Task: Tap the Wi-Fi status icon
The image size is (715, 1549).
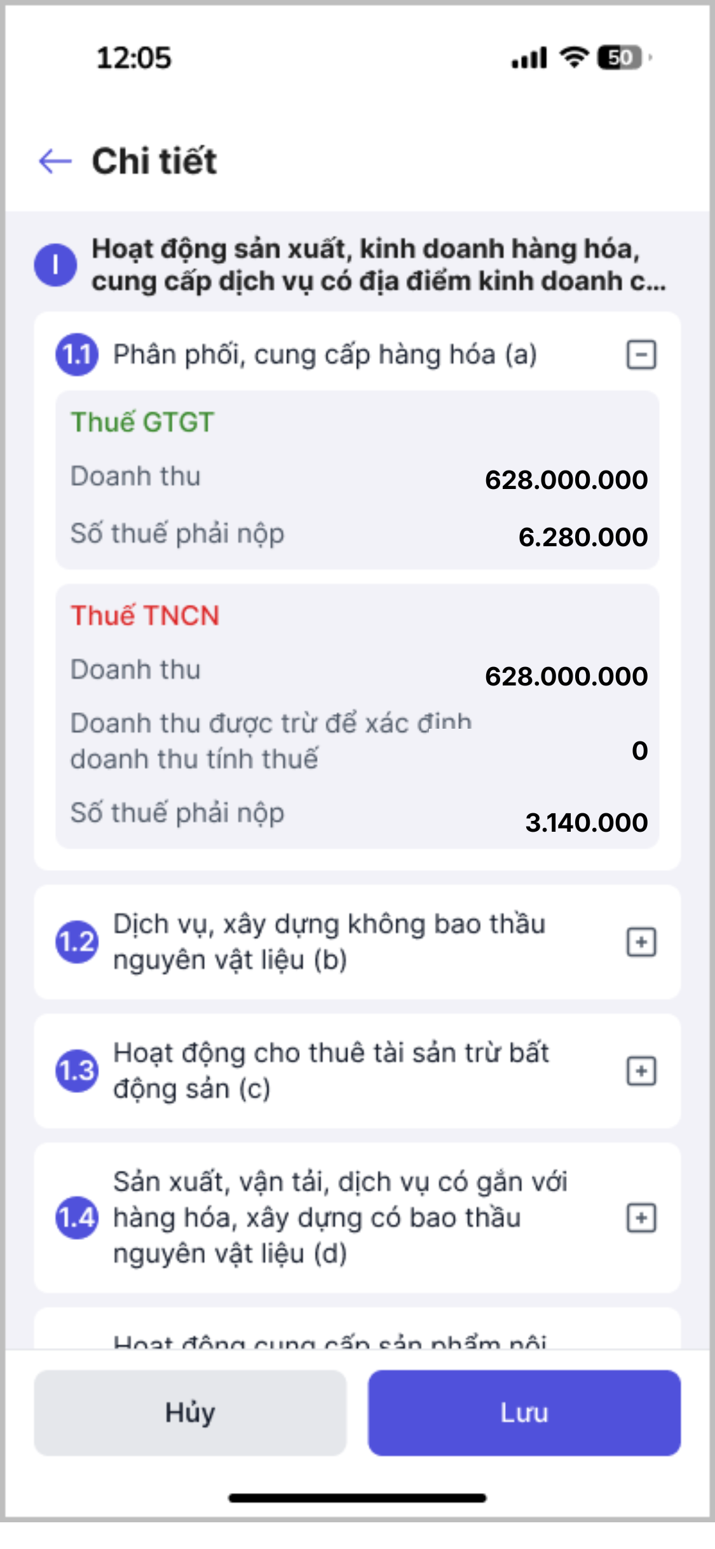Action: click(575, 58)
